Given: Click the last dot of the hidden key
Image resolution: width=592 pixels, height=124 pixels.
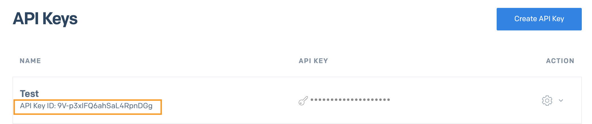Looking at the screenshot, I should click(x=389, y=100).
